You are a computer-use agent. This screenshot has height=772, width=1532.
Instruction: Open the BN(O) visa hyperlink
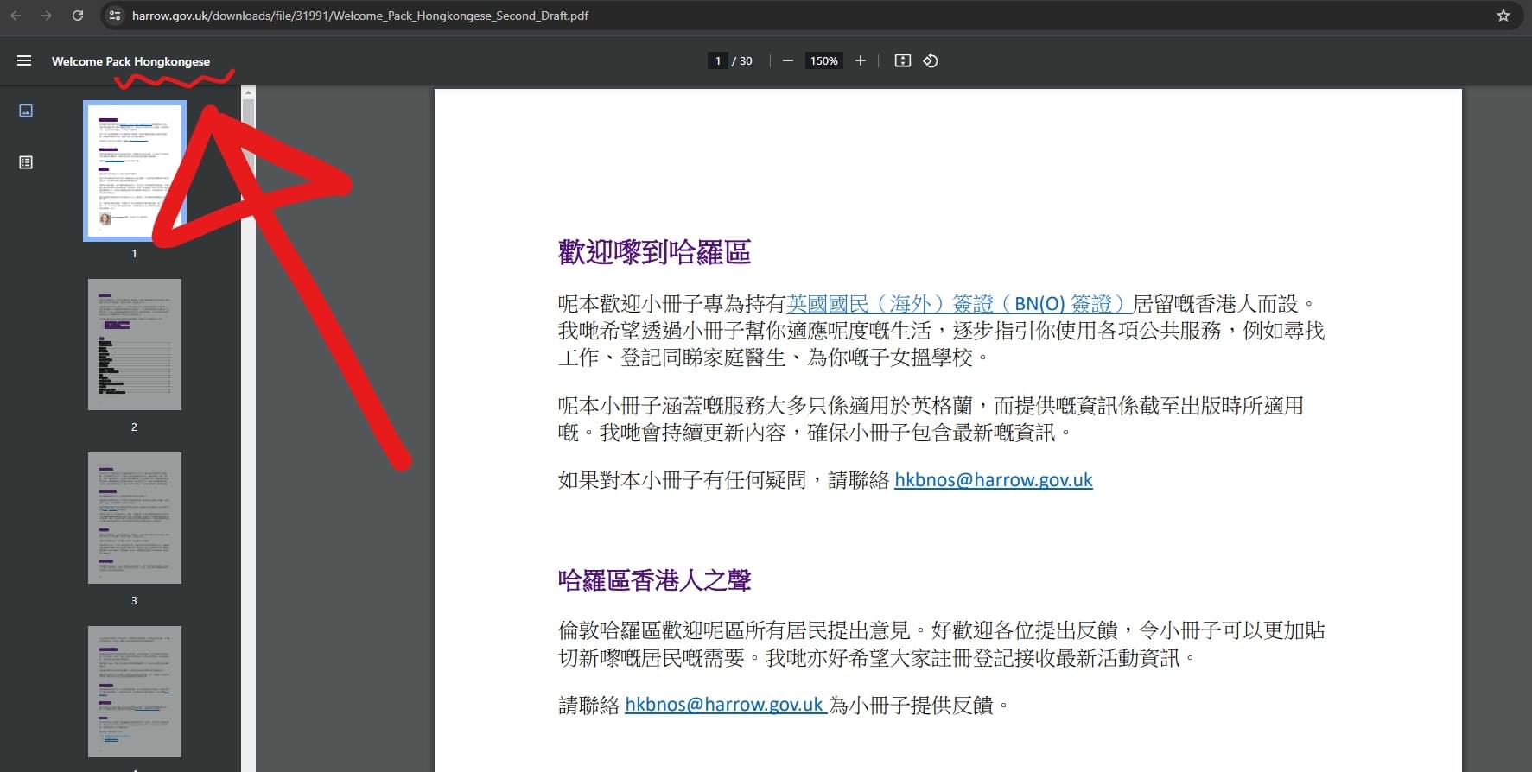click(x=958, y=304)
